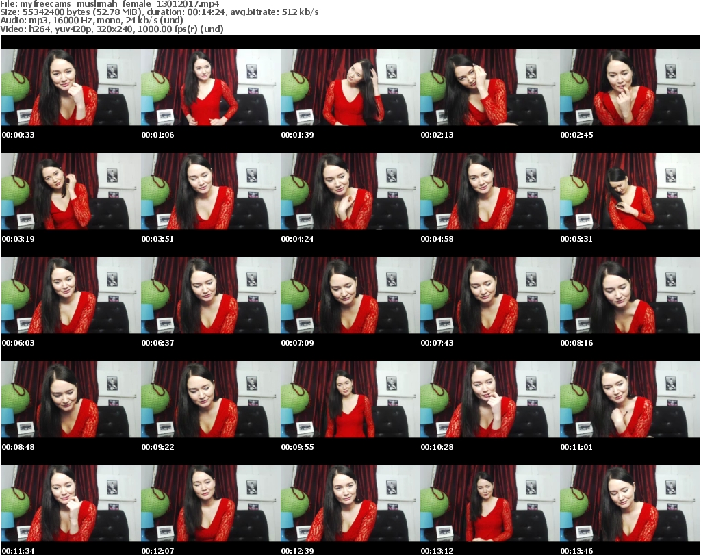
Task: Click the 00:11:01 timestamp label
Action: pyautogui.click(x=576, y=447)
